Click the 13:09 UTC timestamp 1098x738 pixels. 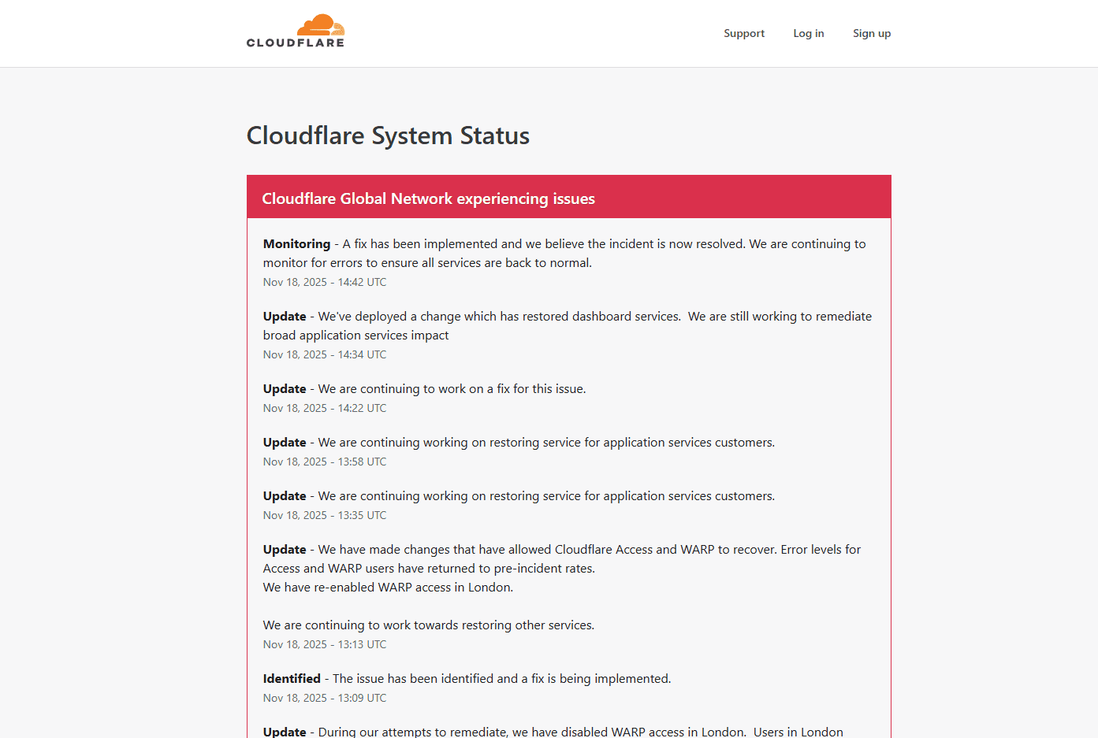[325, 697]
